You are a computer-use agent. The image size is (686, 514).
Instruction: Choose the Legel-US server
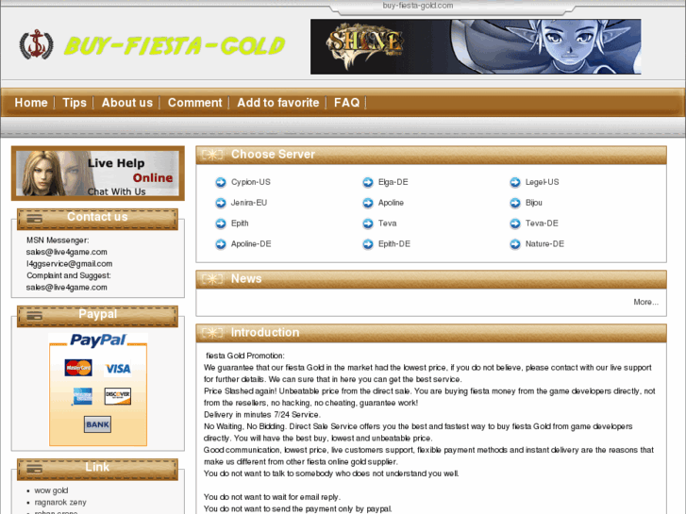(542, 182)
